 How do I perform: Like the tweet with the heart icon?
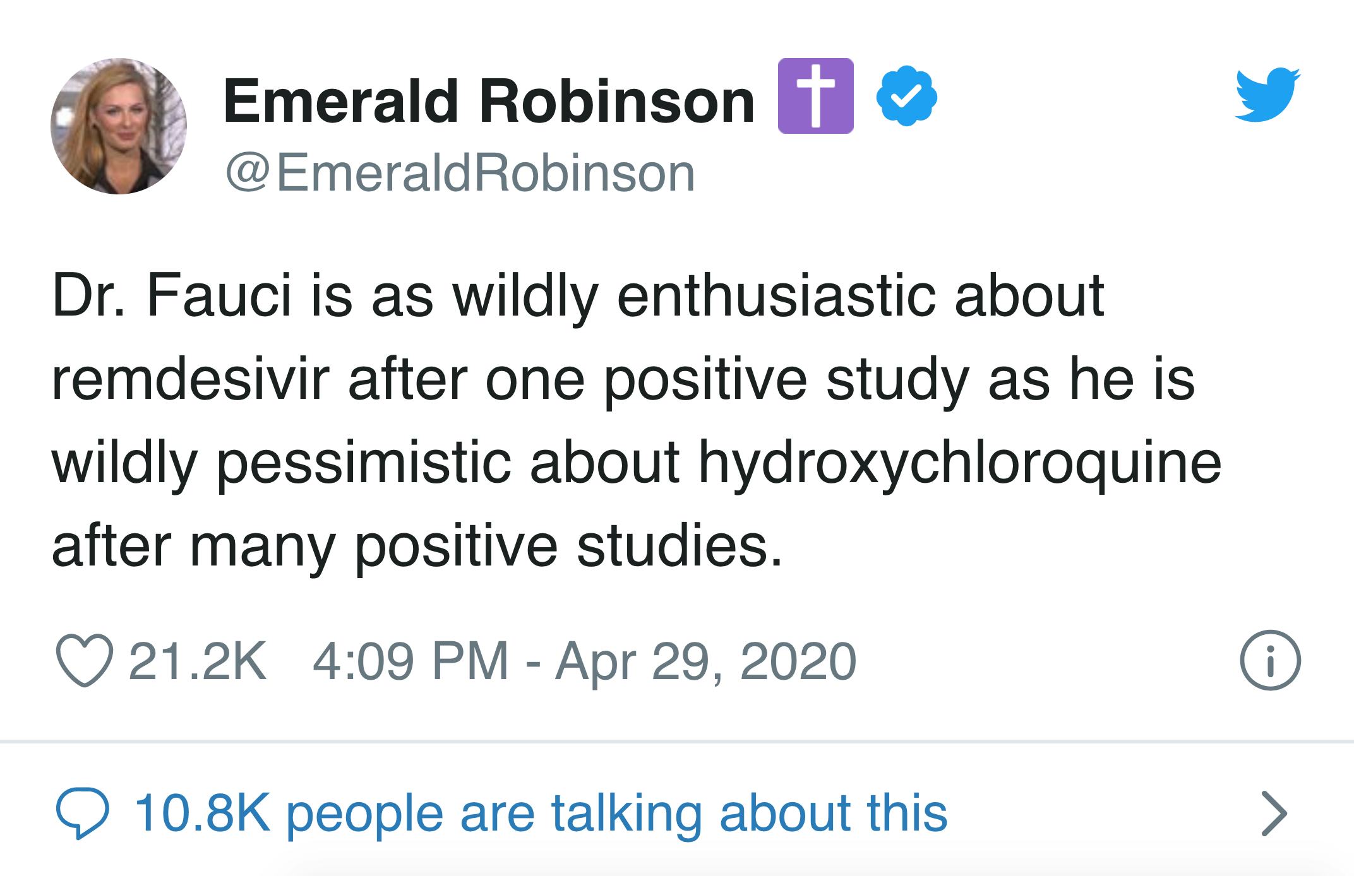coord(85,661)
